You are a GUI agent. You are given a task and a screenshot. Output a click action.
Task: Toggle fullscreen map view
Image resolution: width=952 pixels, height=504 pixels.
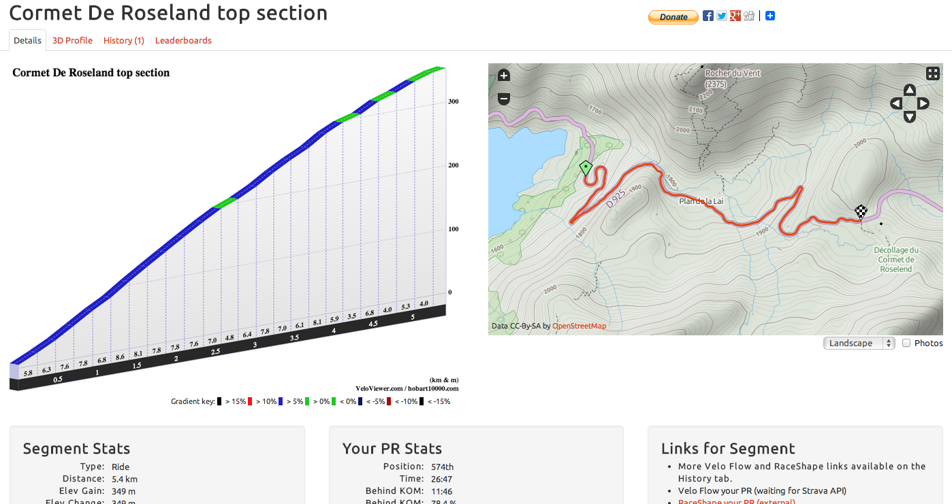point(933,73)
